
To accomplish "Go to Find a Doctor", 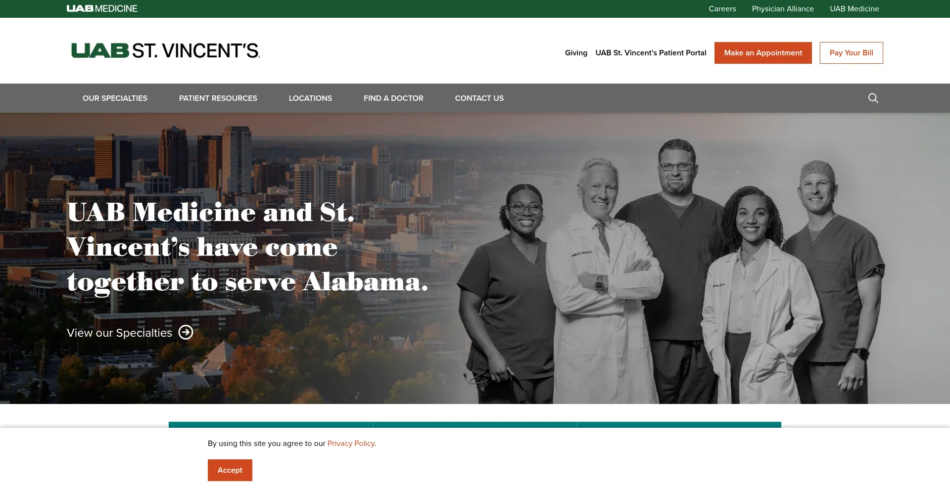I will [x=393, y=98].
